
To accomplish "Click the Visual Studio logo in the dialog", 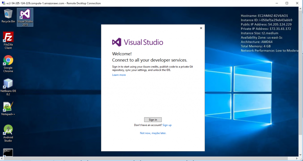I will click(117, 42).
